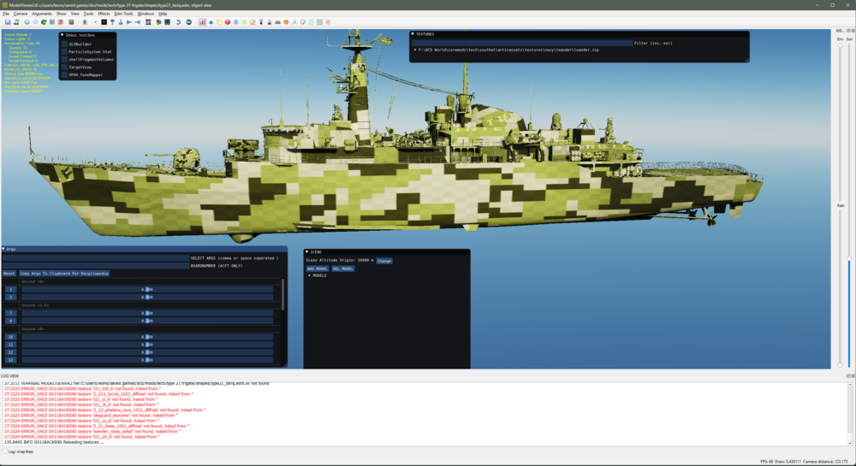Click the save floppy disk toolbar icon
The image size is (856, 466).
click(8, 22)
